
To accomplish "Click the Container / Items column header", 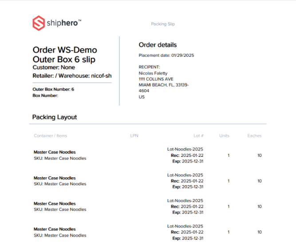I will (x=51, y=136).
